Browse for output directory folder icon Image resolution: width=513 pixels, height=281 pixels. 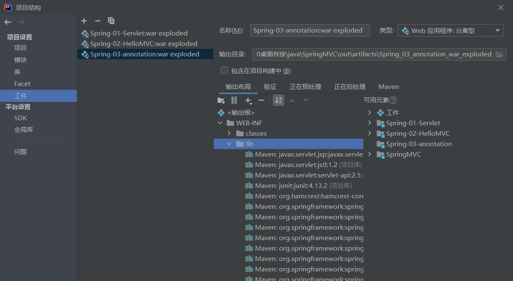[499, 54]
